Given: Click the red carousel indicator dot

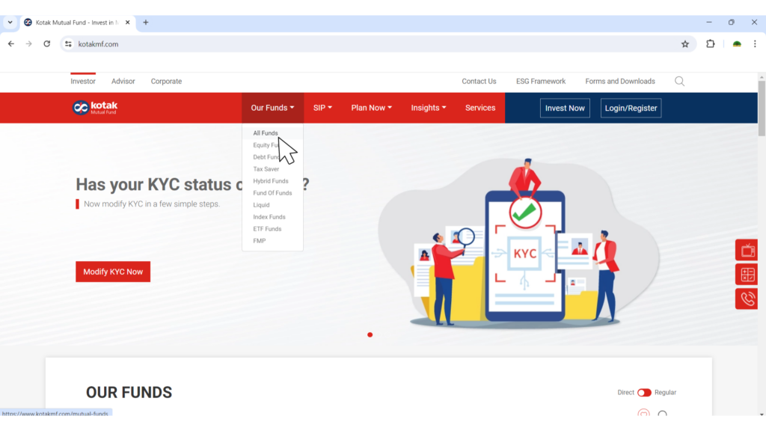Looking at the screenshot, I should (370, 334).
